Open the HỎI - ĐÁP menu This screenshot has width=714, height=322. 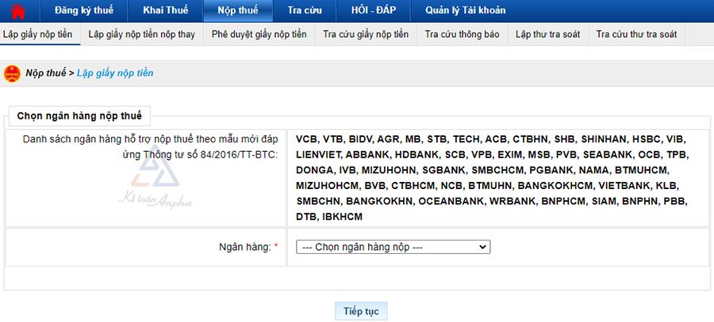click(x=374, y=10)
